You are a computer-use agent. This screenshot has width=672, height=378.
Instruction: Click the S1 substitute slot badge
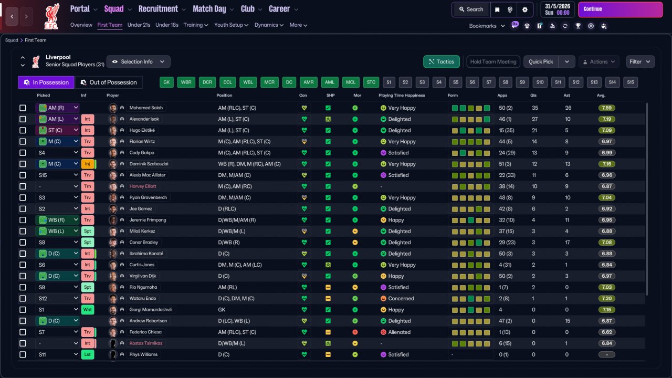click(x=388, y=82)
